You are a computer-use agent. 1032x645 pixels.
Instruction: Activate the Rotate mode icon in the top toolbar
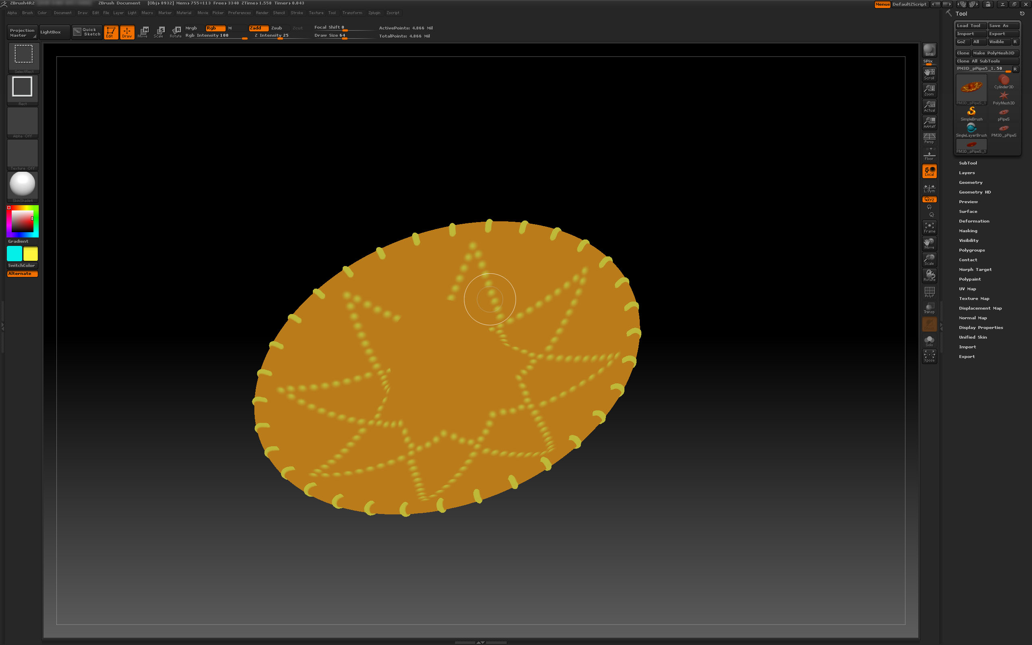click(175, 31)
